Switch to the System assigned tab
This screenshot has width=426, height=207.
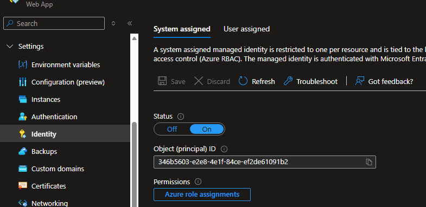[182, 29]
